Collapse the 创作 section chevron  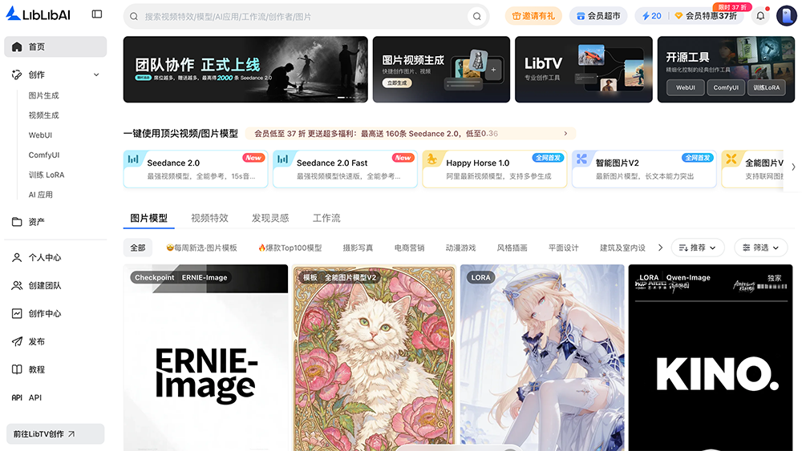tap(96, 74)
